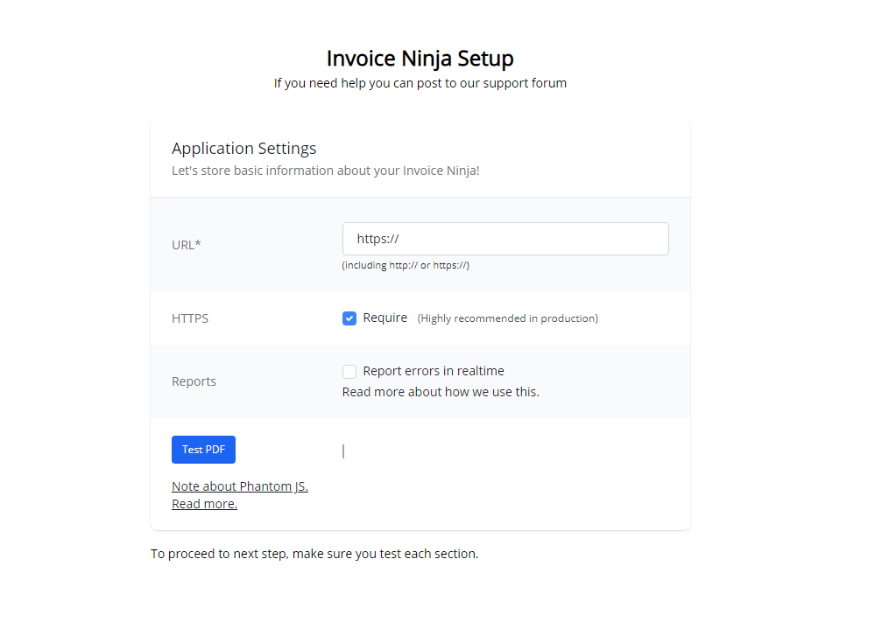The image size is (889, 622).
Task: Click the support forum help text
Action: click(420, 83)
